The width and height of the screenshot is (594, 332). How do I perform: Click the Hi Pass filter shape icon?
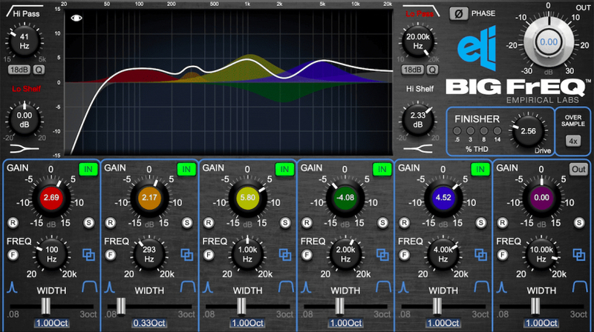24,10
